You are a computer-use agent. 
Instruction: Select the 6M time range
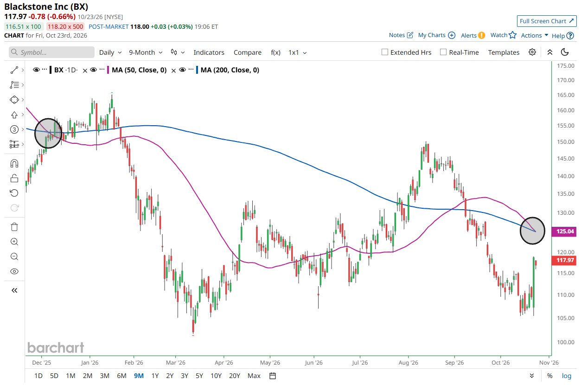pos(121,376)
